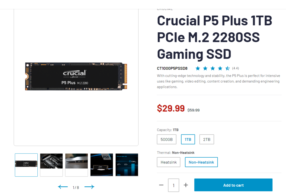View the motherboard installation thumbnail

[x=51, y=165]
